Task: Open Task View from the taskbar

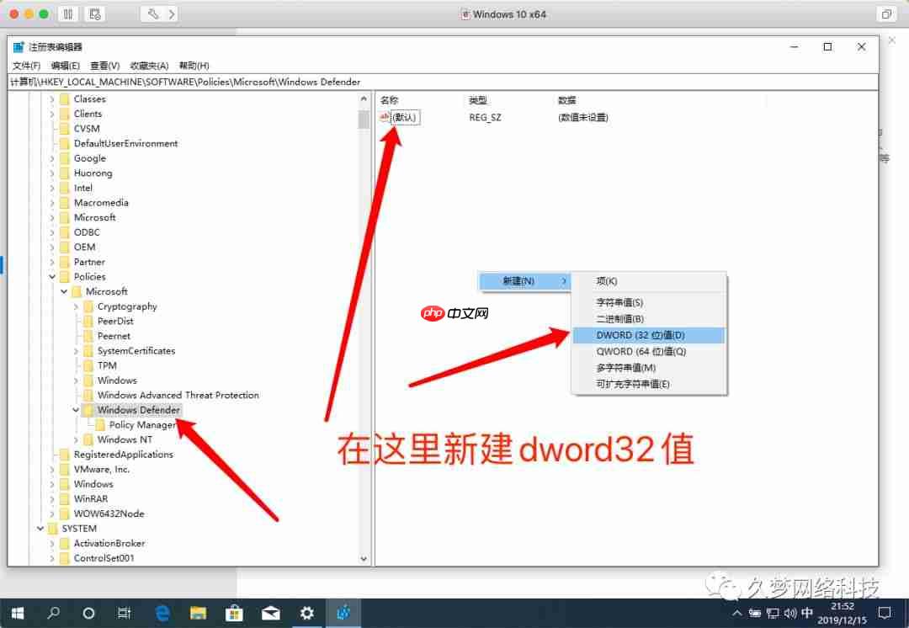Action: pyautogui.click(x=125, y=613)
